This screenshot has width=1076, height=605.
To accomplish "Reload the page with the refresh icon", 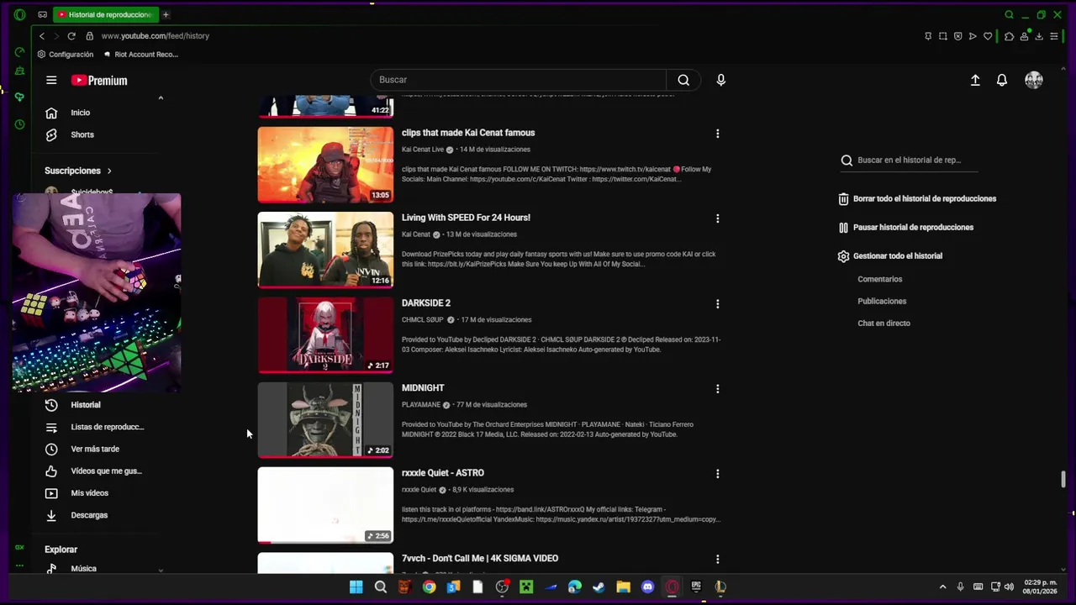I will [71, 36].
